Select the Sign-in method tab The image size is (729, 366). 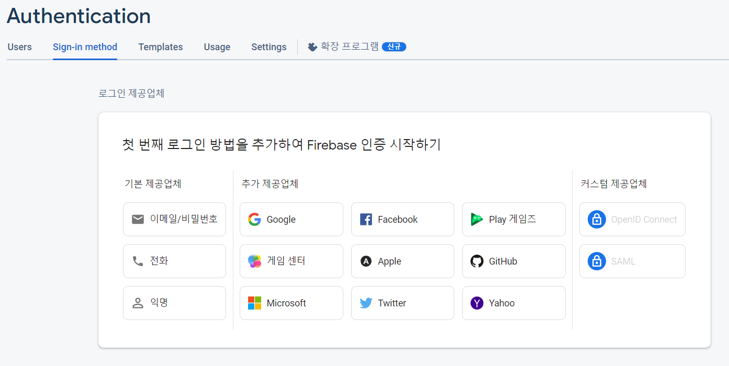[x=85, y=47]
